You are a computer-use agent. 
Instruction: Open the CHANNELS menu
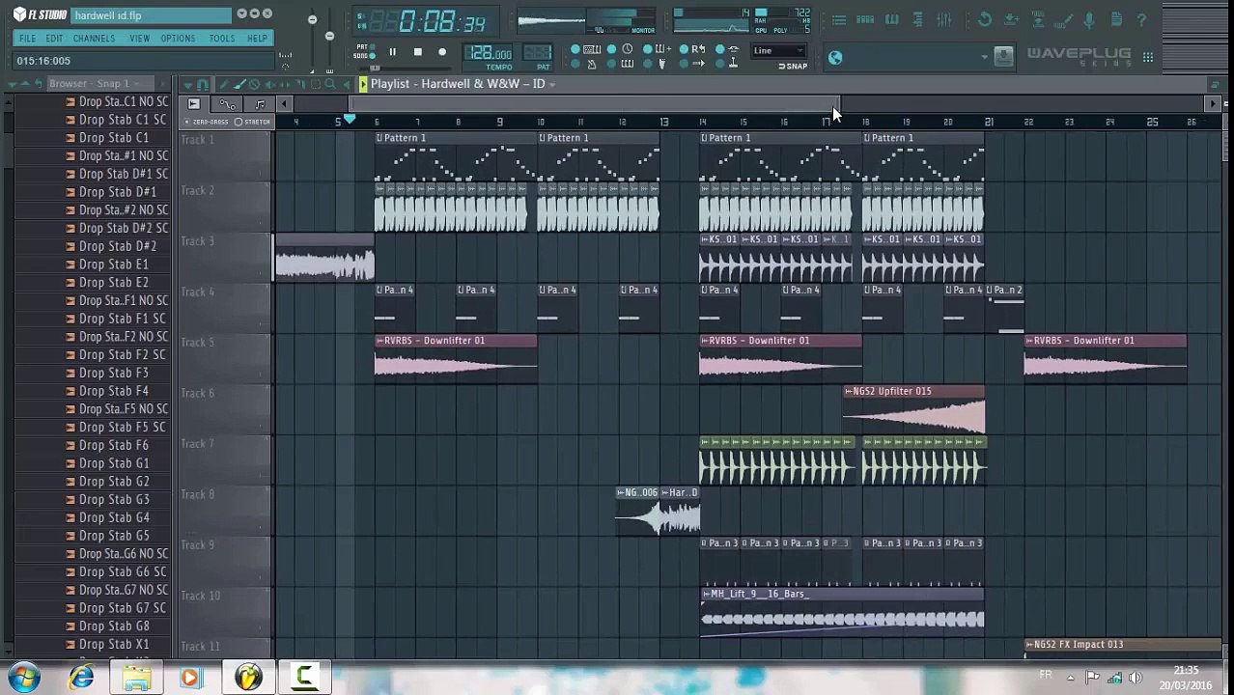pos(94,39)
